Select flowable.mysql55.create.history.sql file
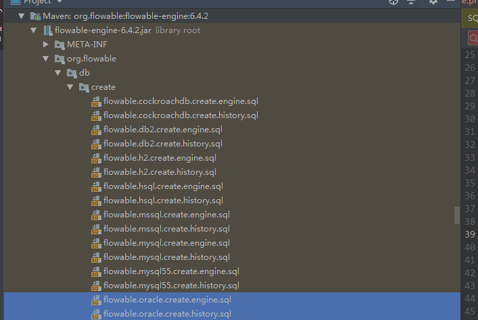The width and height of the screenshot is (478, 320). (171, 286)
